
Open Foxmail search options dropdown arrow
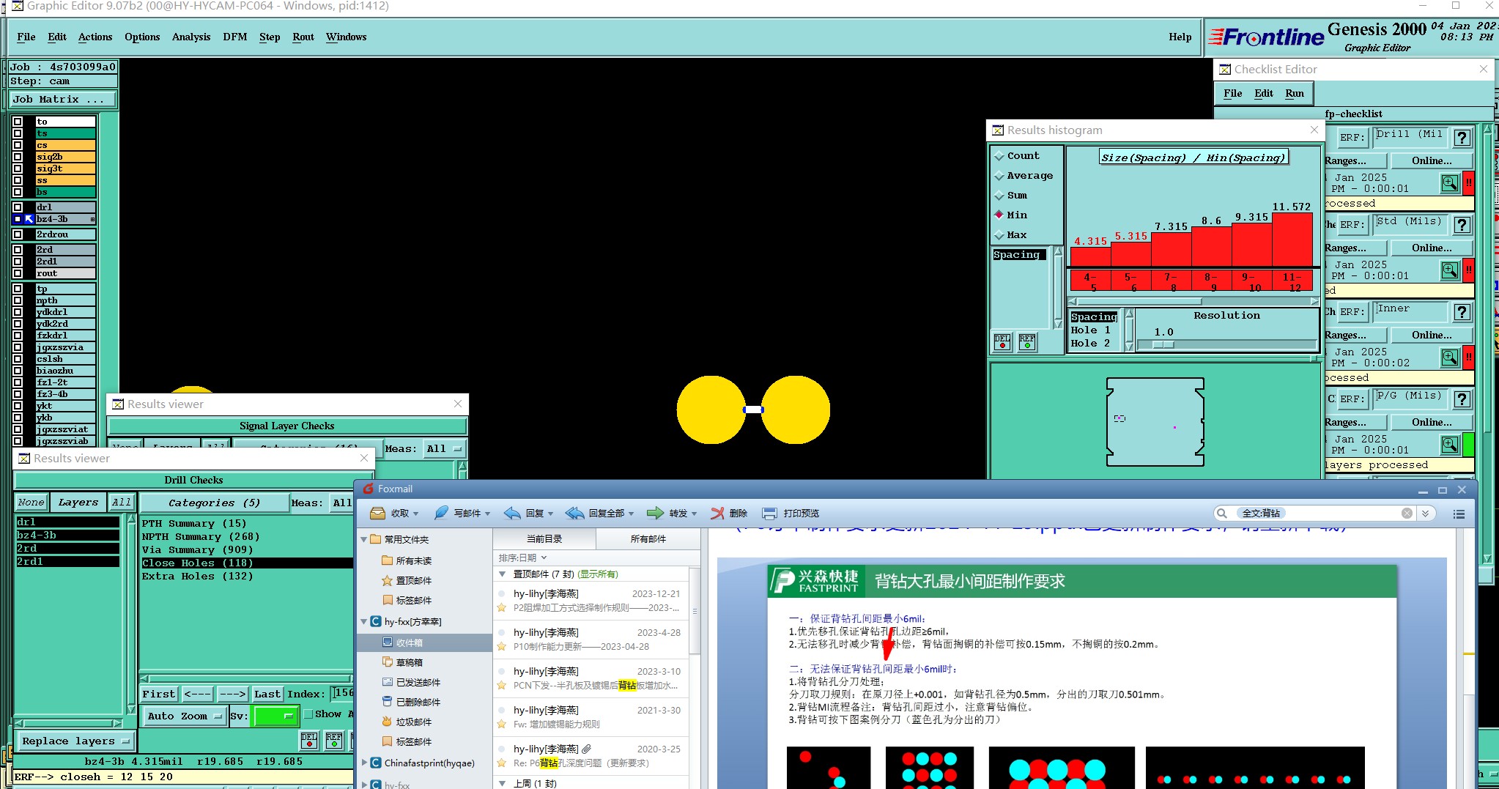click(x=1425, y=514)
